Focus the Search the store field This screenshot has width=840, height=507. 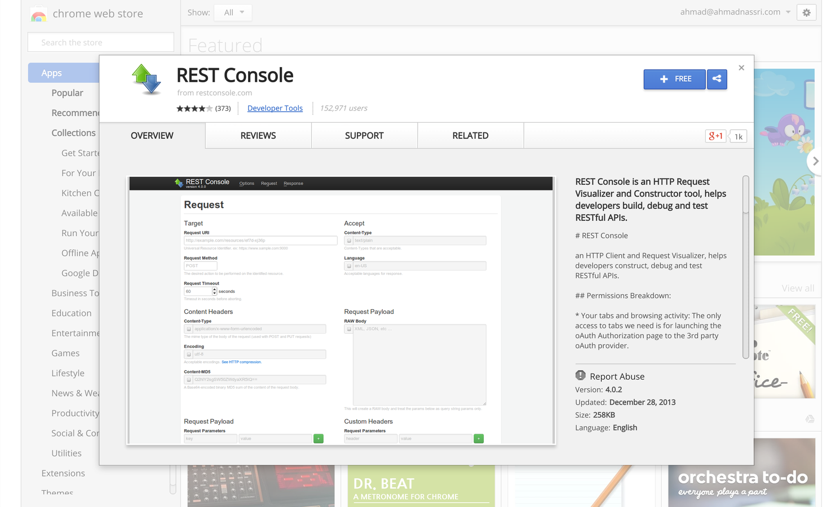click(101, 42)
